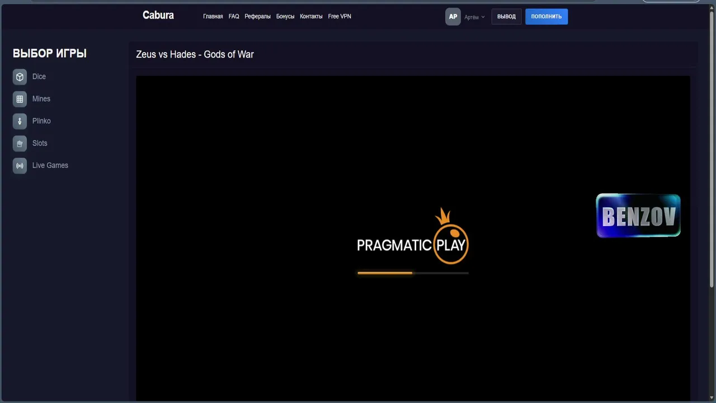716x403 pixels.
Task: Select the Mines label in game list
Action: (41, 99)
